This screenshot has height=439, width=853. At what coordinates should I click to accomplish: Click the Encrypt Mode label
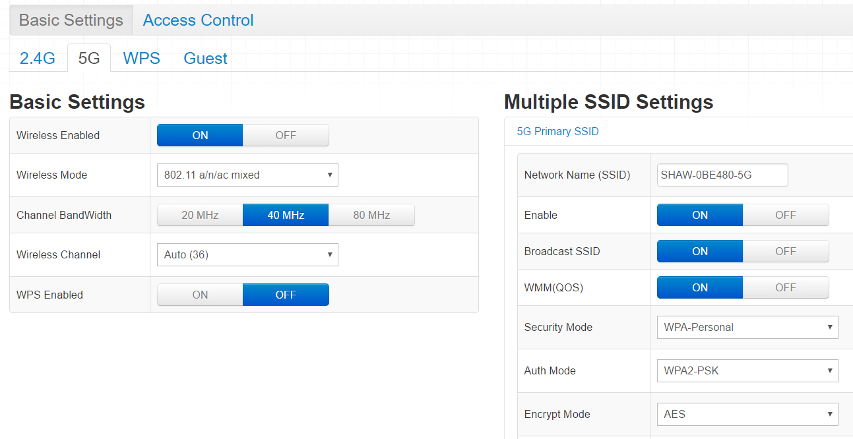(557, 414)
